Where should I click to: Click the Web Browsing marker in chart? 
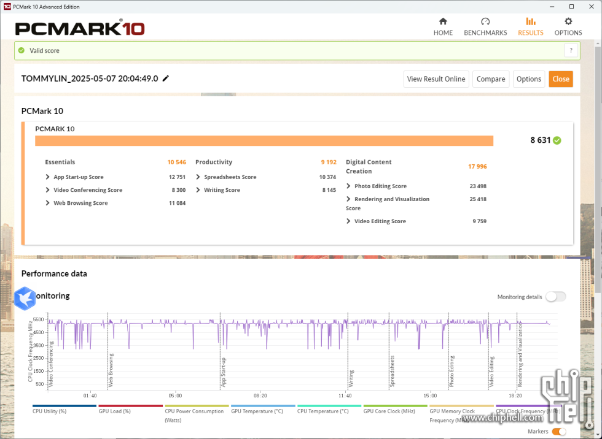pyautogui.click(x=111, y=370)
